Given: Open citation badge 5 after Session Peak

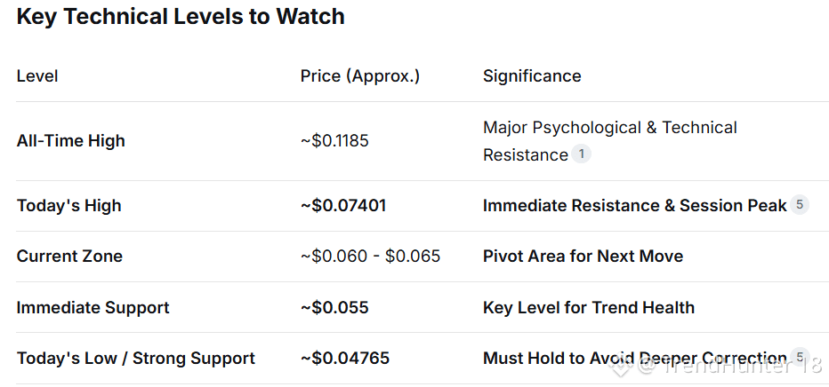Looking at the screenshot, I should [x=800, y=205].
